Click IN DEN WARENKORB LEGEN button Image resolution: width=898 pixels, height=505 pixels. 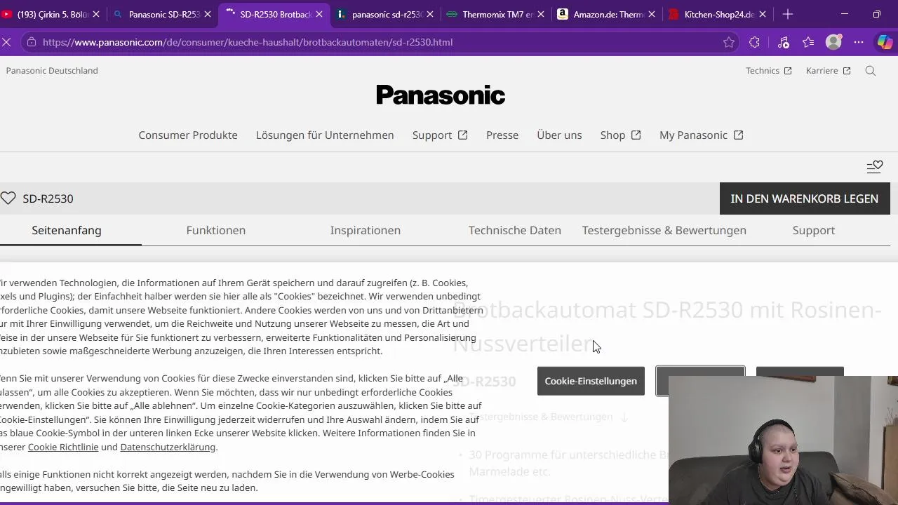tap(805, 198)
